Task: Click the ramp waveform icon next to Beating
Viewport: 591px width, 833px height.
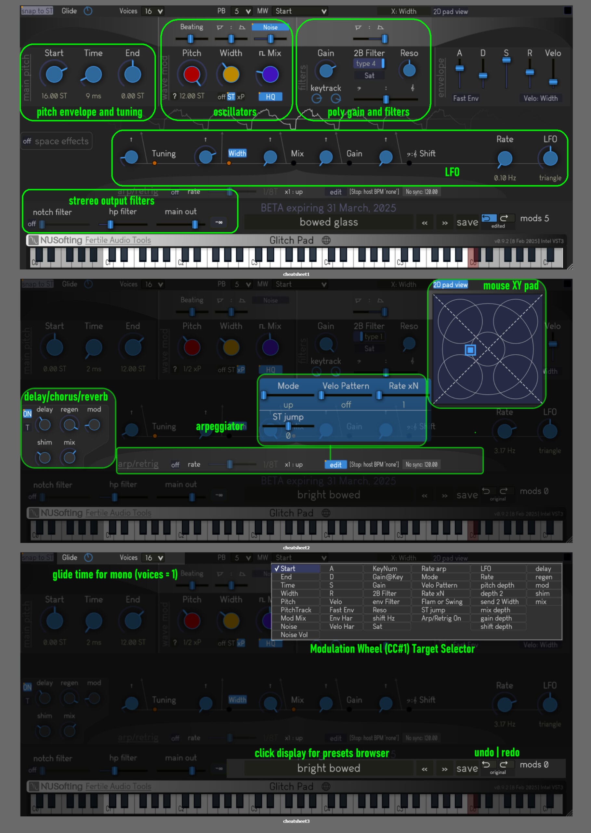Action: (220, 27)
